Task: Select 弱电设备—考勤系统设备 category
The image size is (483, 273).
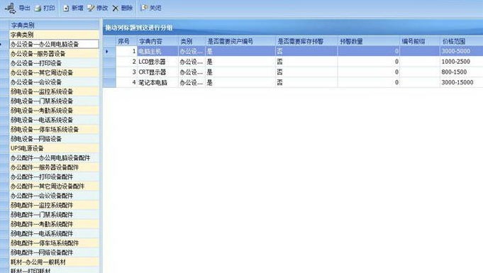Action: coord(54,111)
